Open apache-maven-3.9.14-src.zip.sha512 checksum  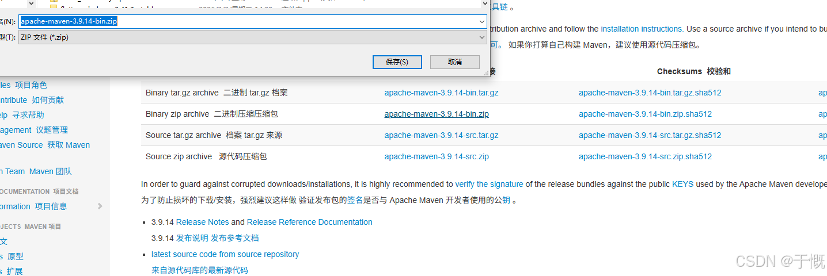[646, 156]
